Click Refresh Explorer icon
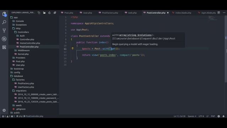Image resolution: width=227 pixels, height=128 pixels. [x=49, y=13]
